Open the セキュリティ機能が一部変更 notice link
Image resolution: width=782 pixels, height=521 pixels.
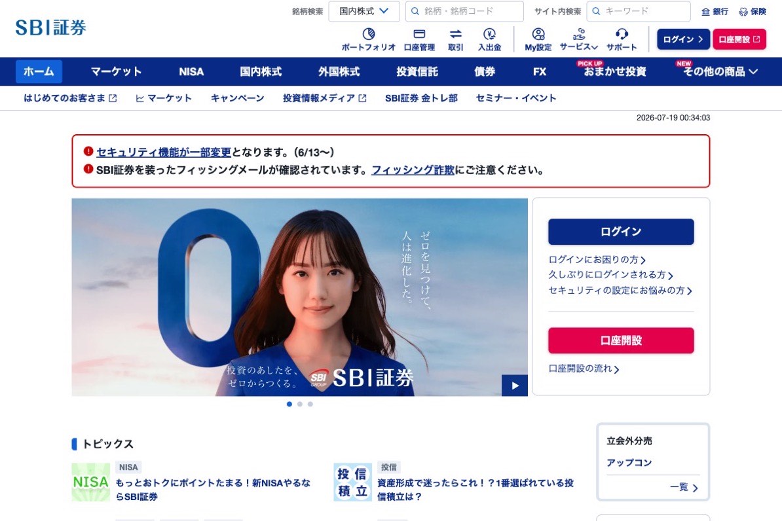point(164,152)
